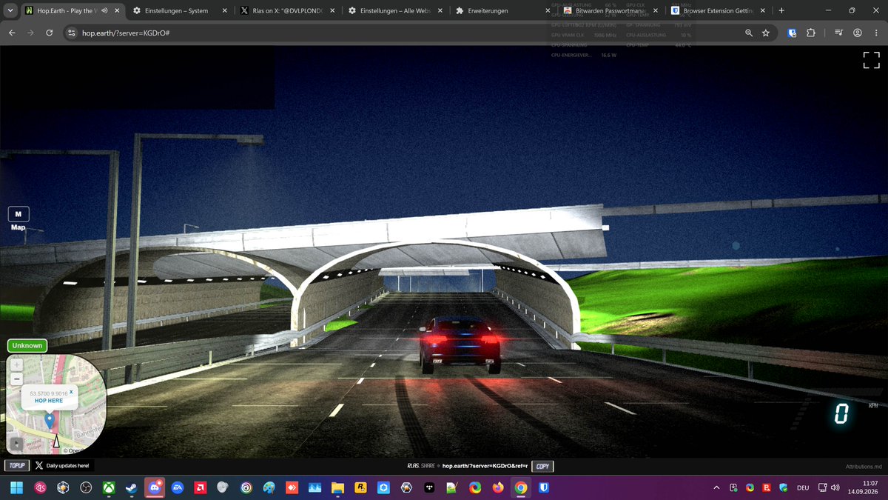Open the tab search dropdown
The height and width of the screenshot is (500, 888).
[x=10, y=11]
